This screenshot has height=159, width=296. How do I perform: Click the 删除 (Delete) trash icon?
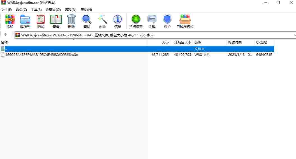coord(71,22)
